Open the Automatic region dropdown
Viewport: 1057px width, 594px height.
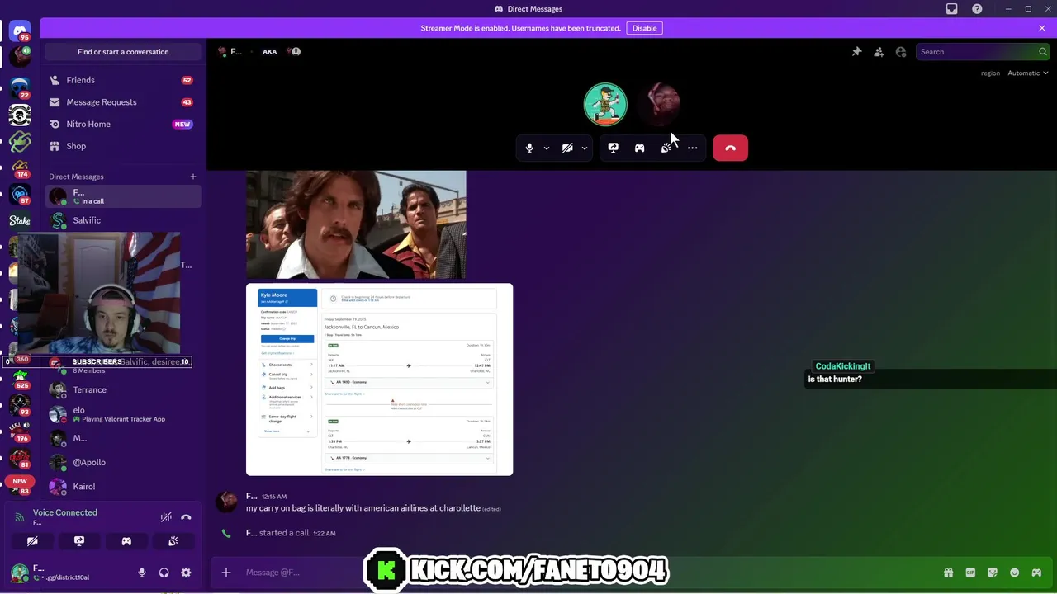point(1027,73)
